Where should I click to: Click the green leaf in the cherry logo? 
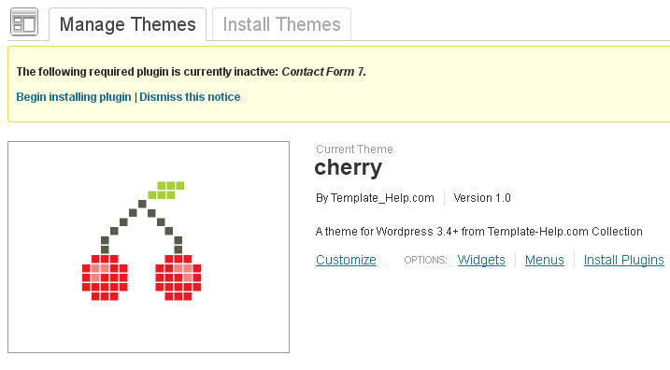coord(166,190)
